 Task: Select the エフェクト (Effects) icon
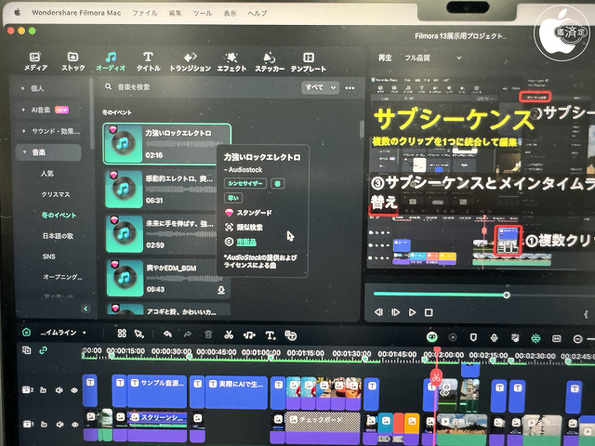point(231,61)
